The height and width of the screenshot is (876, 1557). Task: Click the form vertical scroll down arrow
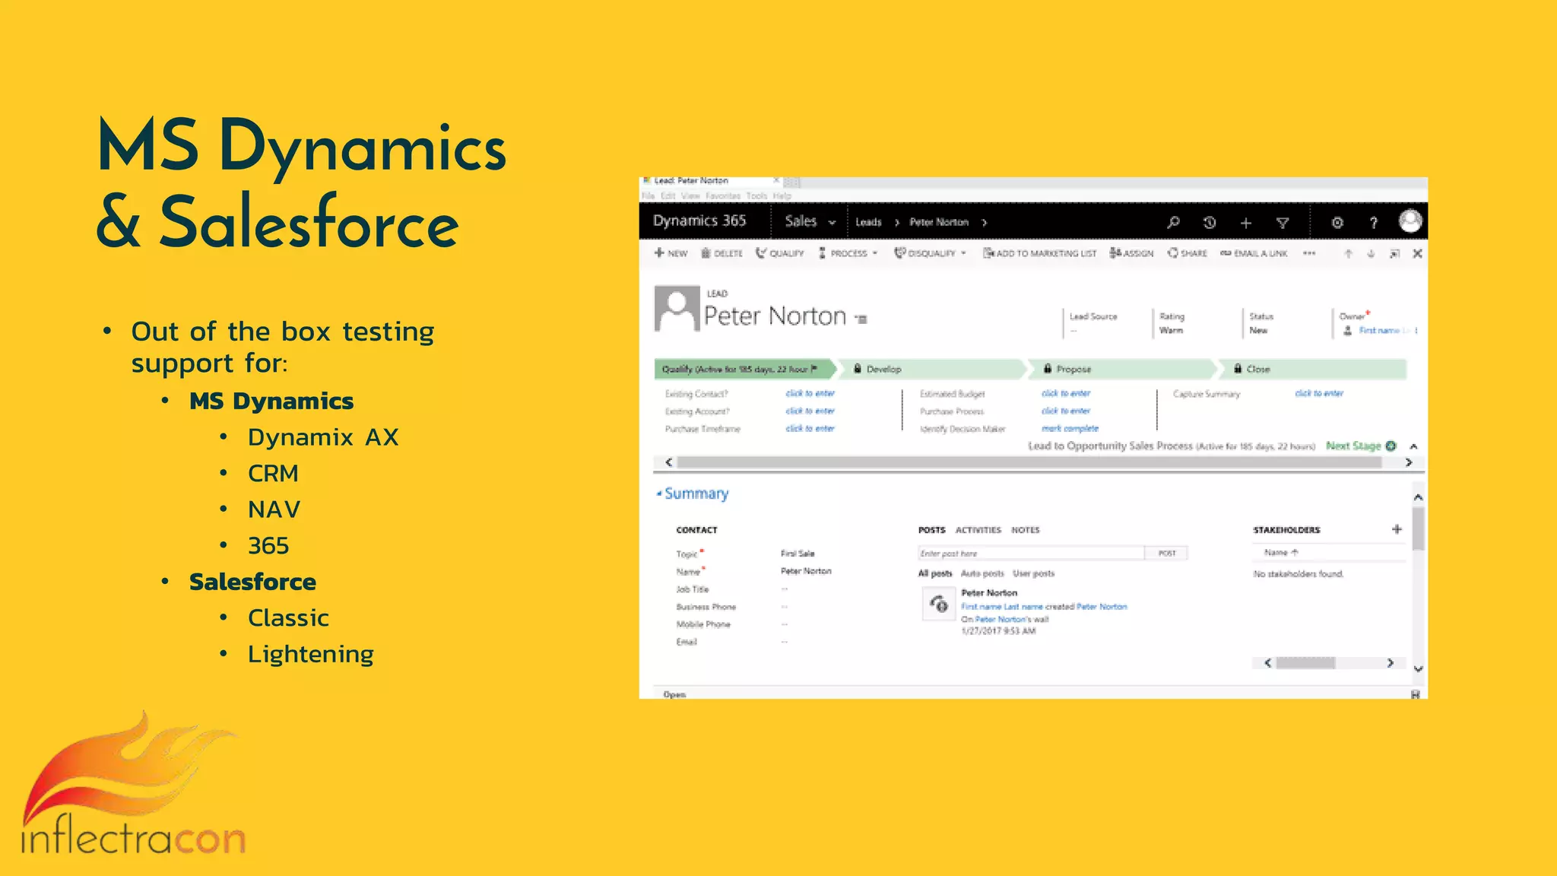pos(1418,669)
